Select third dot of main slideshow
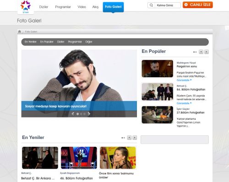 [x=84, y=114]
